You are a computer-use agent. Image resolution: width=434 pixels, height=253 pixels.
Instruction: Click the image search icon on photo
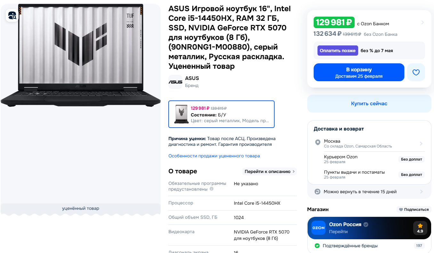tap(12, 15)
